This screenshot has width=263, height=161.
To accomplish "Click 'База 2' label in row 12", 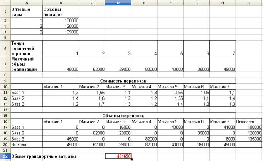I will tap(27, 98).
